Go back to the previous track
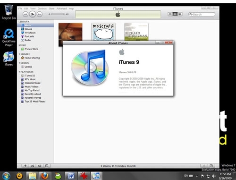Image resolution: width=236 pixels, height=180 pixels. point(25,14)
